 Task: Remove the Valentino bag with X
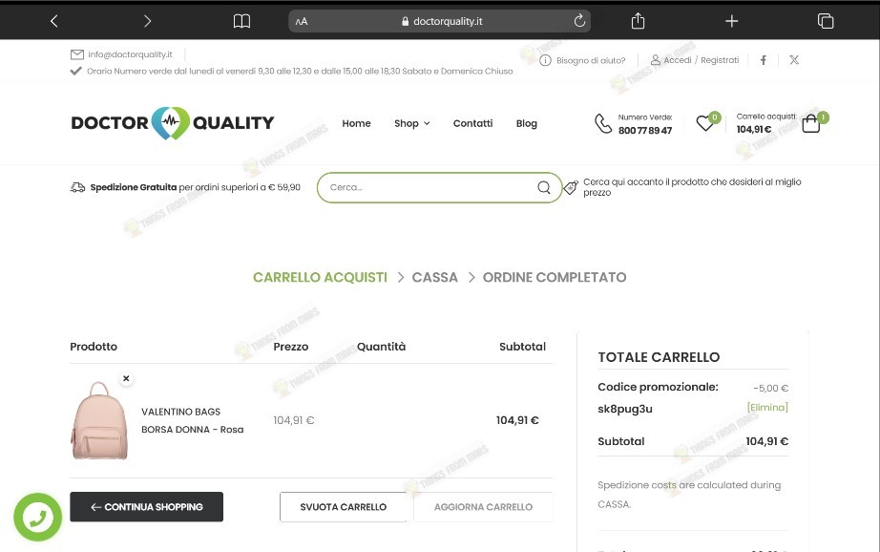(x=126, y=378)
